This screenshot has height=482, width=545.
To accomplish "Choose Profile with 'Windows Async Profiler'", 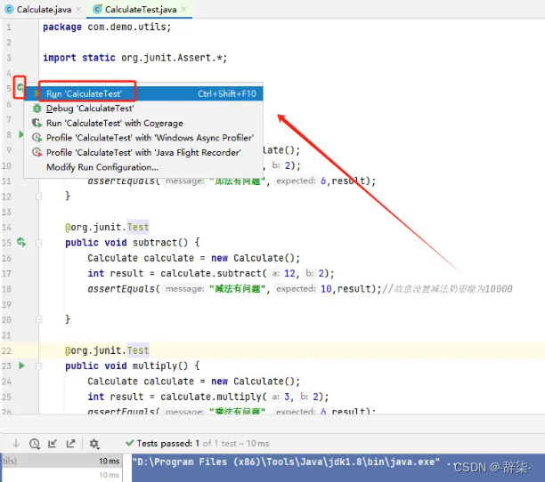I will click(143, 138).
